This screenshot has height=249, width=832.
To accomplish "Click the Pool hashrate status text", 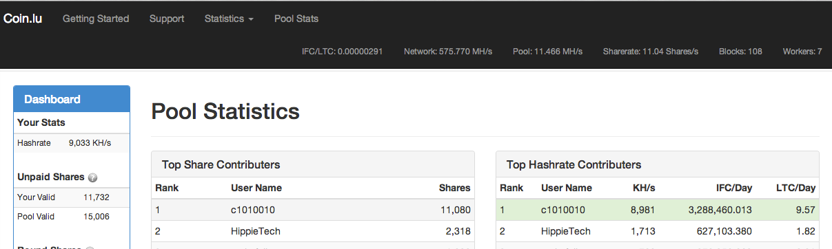I will coord(548,52).
